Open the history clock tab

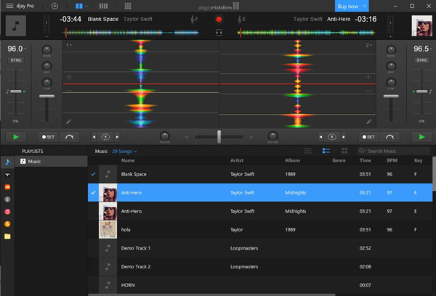[x=7, y=223]
